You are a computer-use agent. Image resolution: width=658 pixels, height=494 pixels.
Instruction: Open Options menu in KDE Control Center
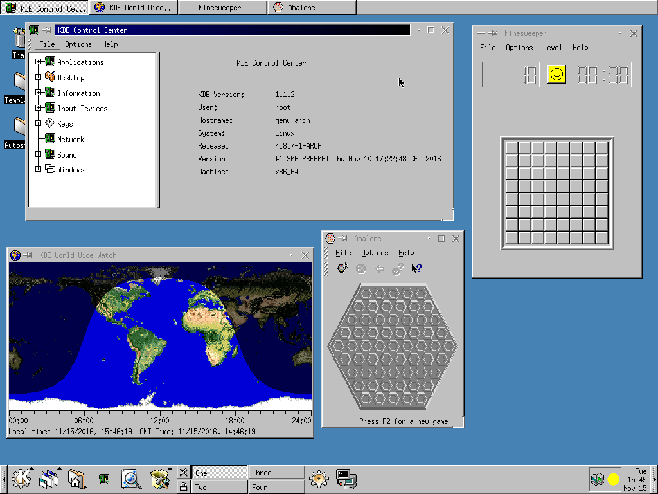[x=78, y=44]
